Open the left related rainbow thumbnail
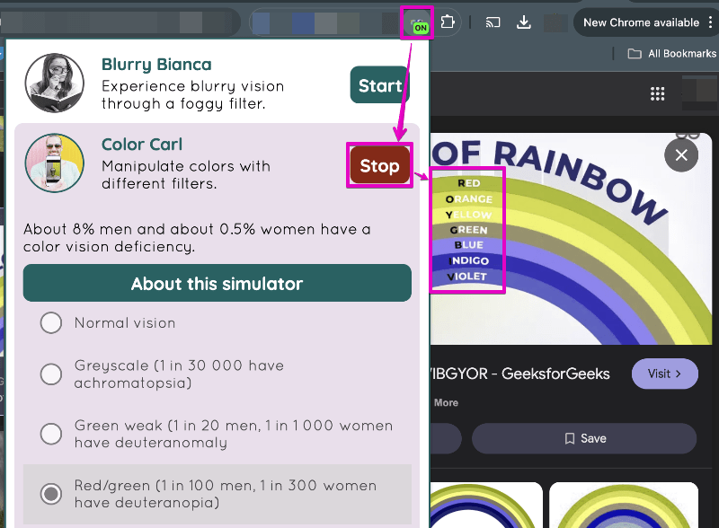 486,505
